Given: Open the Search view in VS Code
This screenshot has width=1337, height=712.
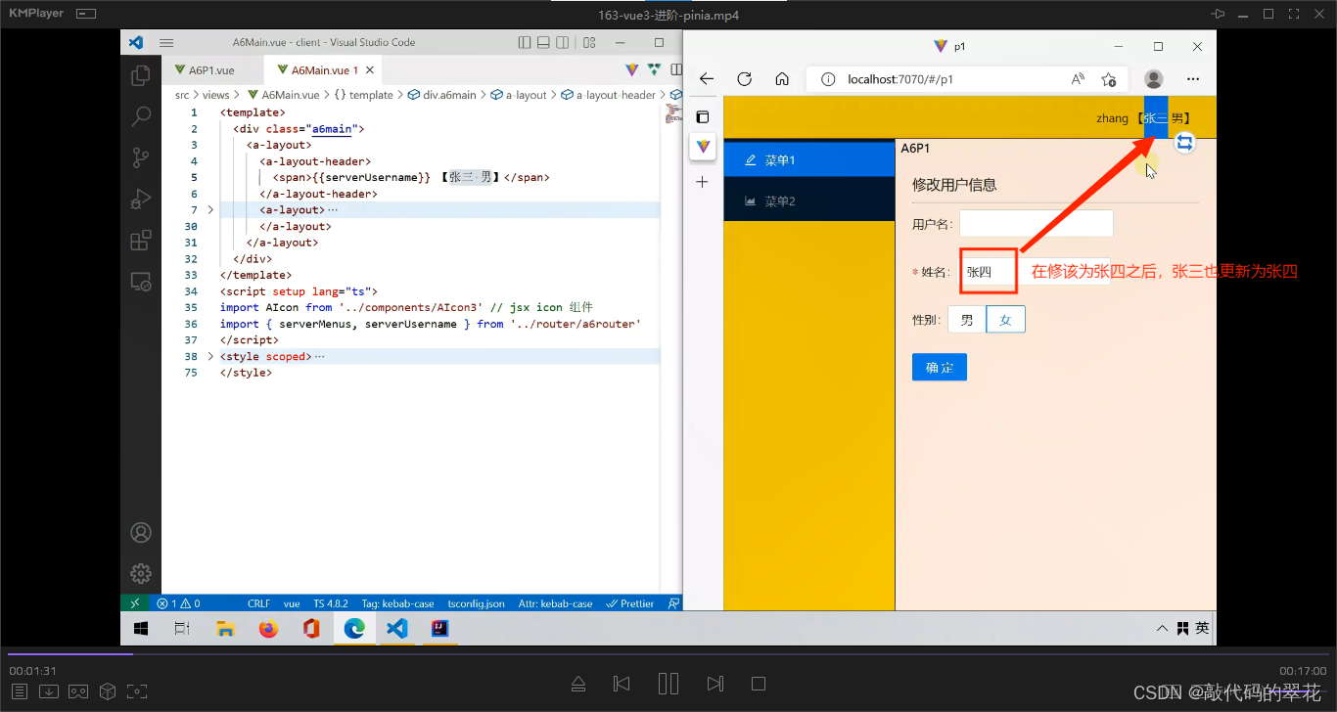Looking at the screenshot, I should tap(141, 116).
